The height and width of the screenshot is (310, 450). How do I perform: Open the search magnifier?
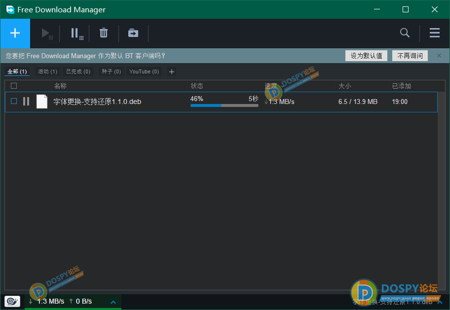click(405, 33)
